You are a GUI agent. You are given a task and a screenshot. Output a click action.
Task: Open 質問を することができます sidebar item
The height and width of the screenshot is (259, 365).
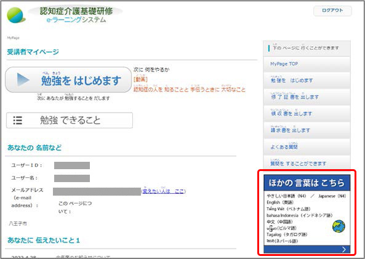click(307, 163)
